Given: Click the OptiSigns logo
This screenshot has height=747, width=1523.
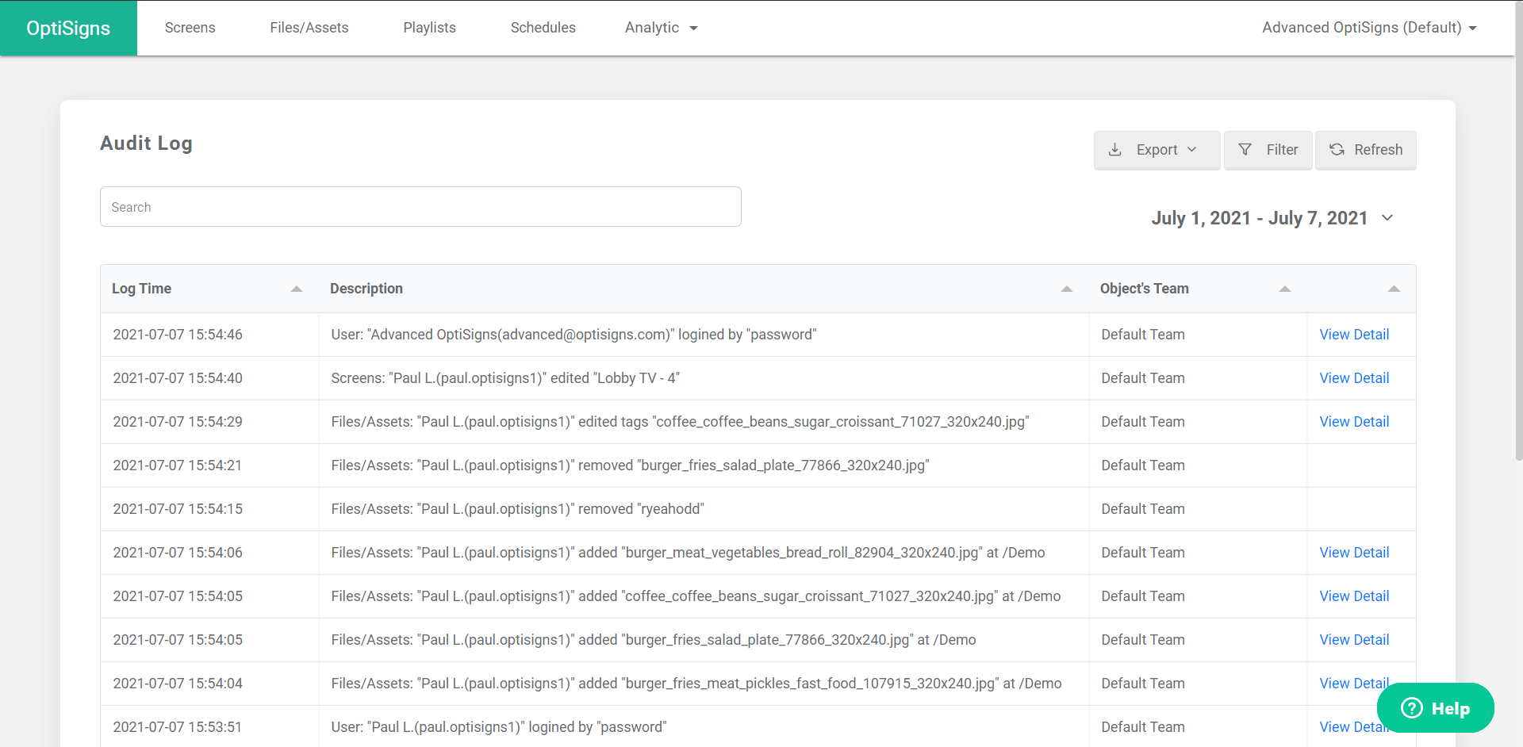Looking at the screenshot, I should pos(68,28).
